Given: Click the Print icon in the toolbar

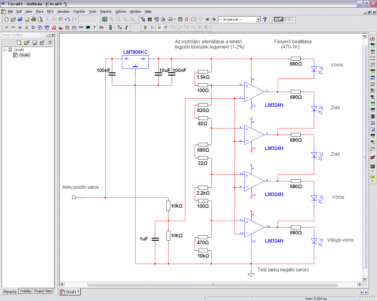Looking at the screenshot, I should click(33, 19).
